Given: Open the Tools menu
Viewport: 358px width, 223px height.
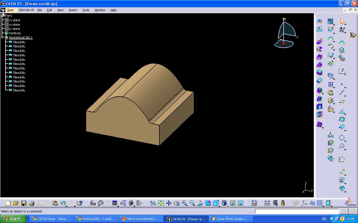Looking at the screenshot, I should coord(86,10).
